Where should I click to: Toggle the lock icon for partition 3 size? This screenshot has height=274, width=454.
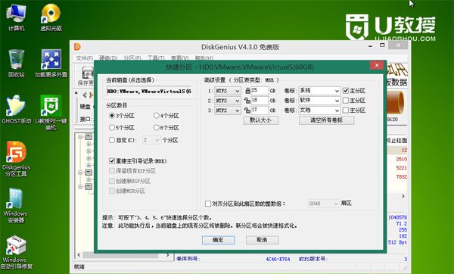(x=247, y=110)
